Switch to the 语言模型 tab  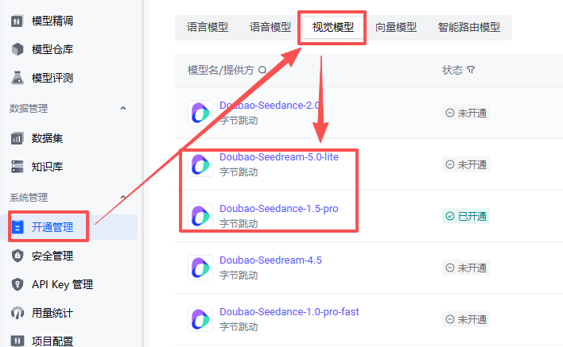[208, 27]
